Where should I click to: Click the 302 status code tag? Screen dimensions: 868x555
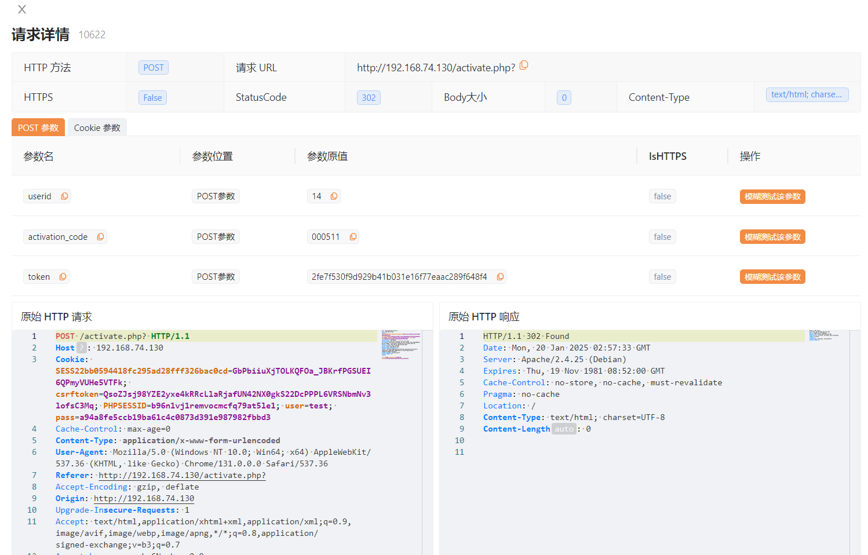(x=369, y=98)
